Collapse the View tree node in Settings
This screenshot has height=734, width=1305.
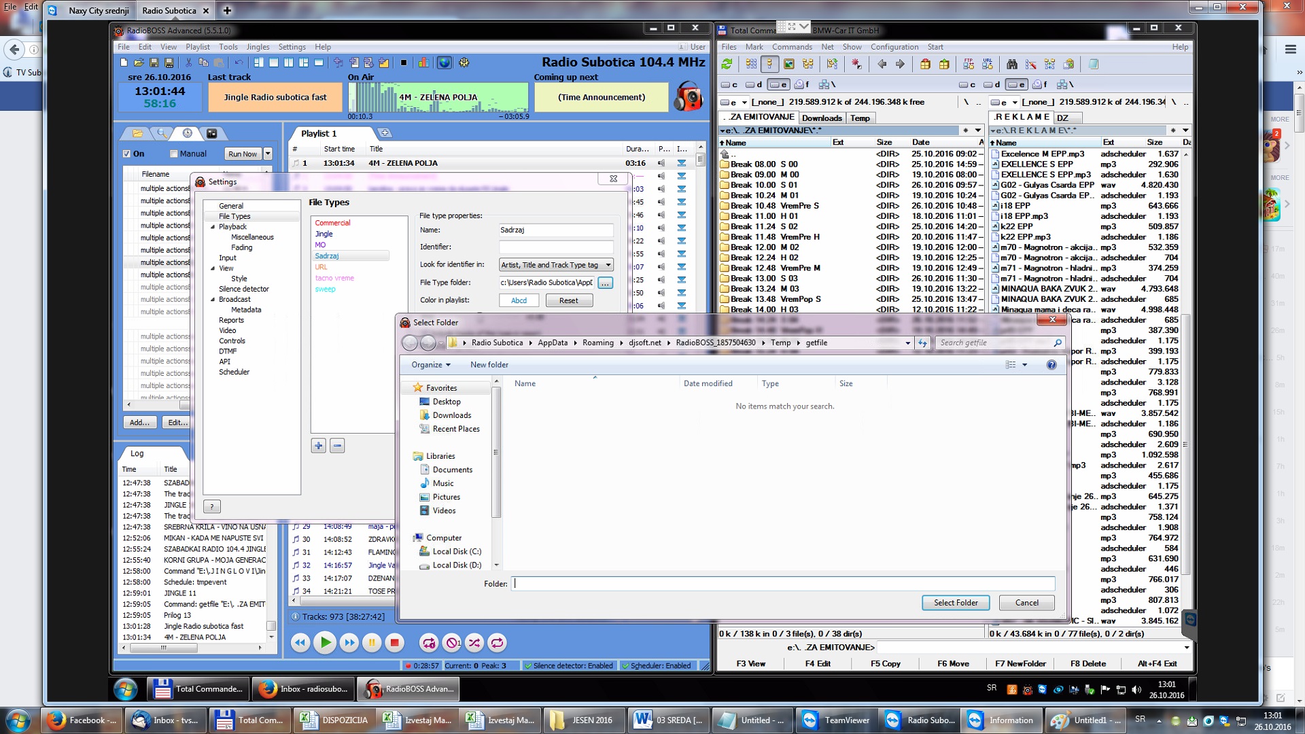click(213, 268)
